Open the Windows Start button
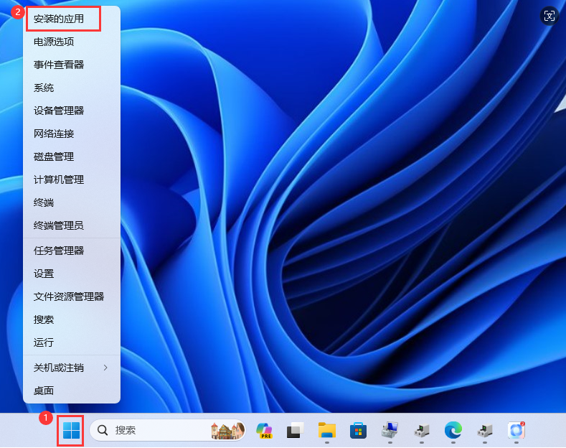 71,430
